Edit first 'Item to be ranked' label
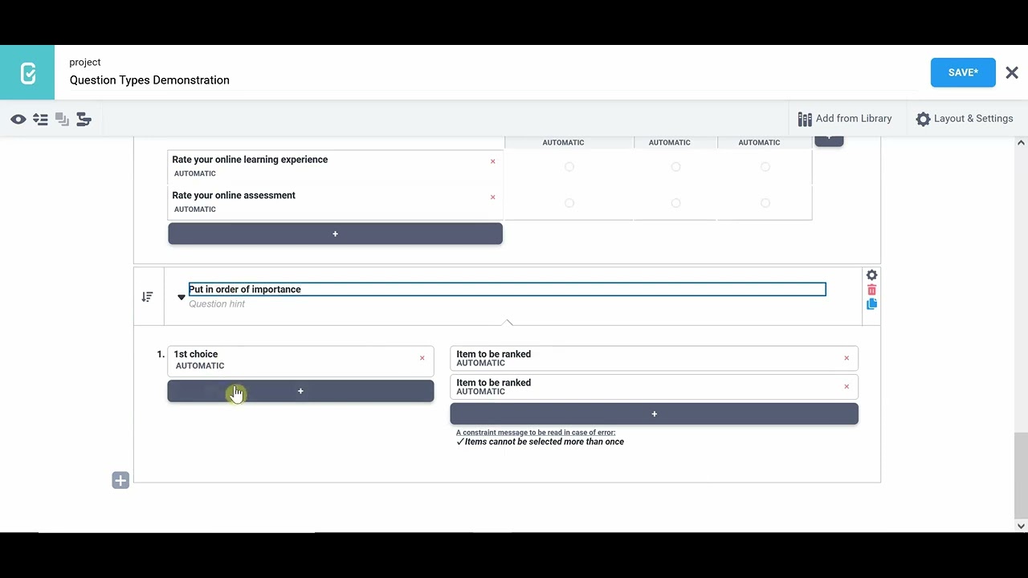This screenshot has width=1028, height=578. [x=493, y=354]
